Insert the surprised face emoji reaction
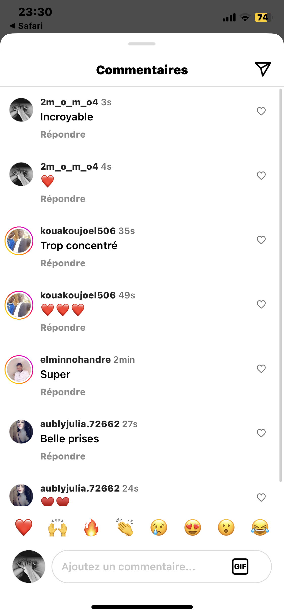 226,527
